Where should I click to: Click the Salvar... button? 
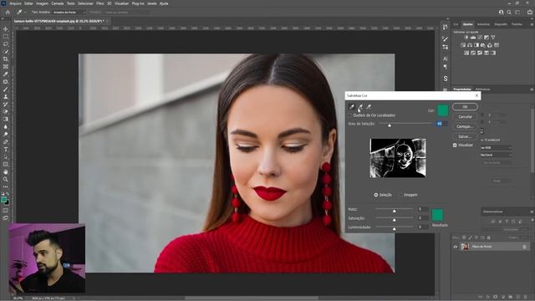[x=465, y=136]
